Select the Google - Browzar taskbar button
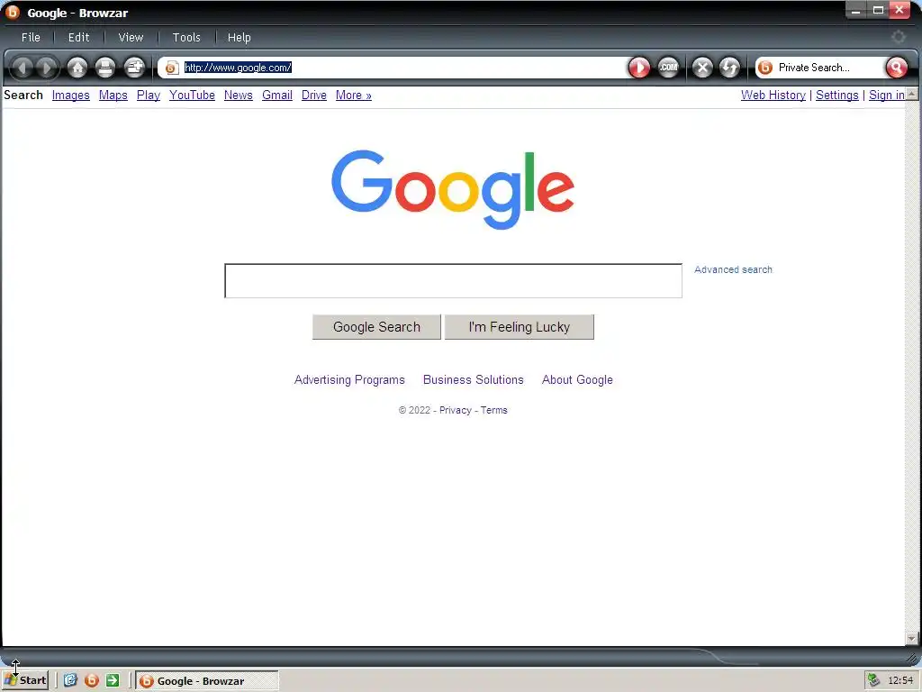The image size is (922, 692). (x=207, y=681)
